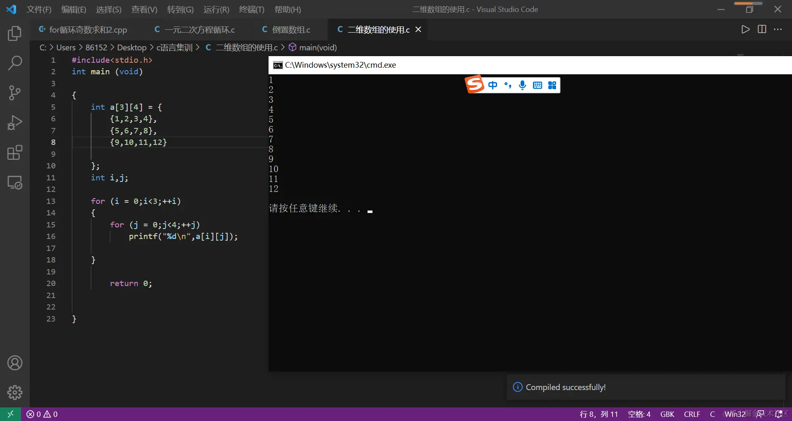Viewport: 792px width, 421px height.
Task: Click the Sogou S logo icon
Action: (474, 84)
